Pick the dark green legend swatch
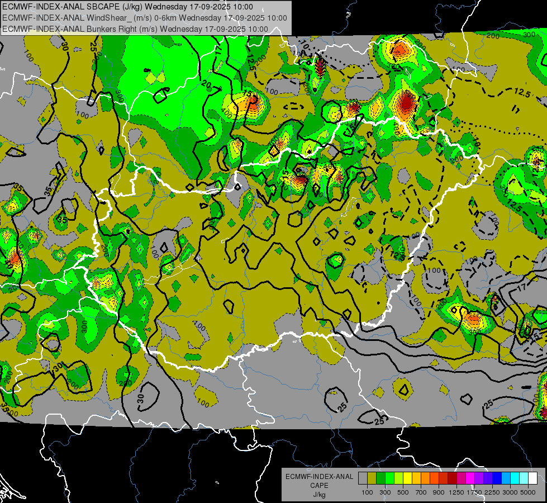 (380, 478)
